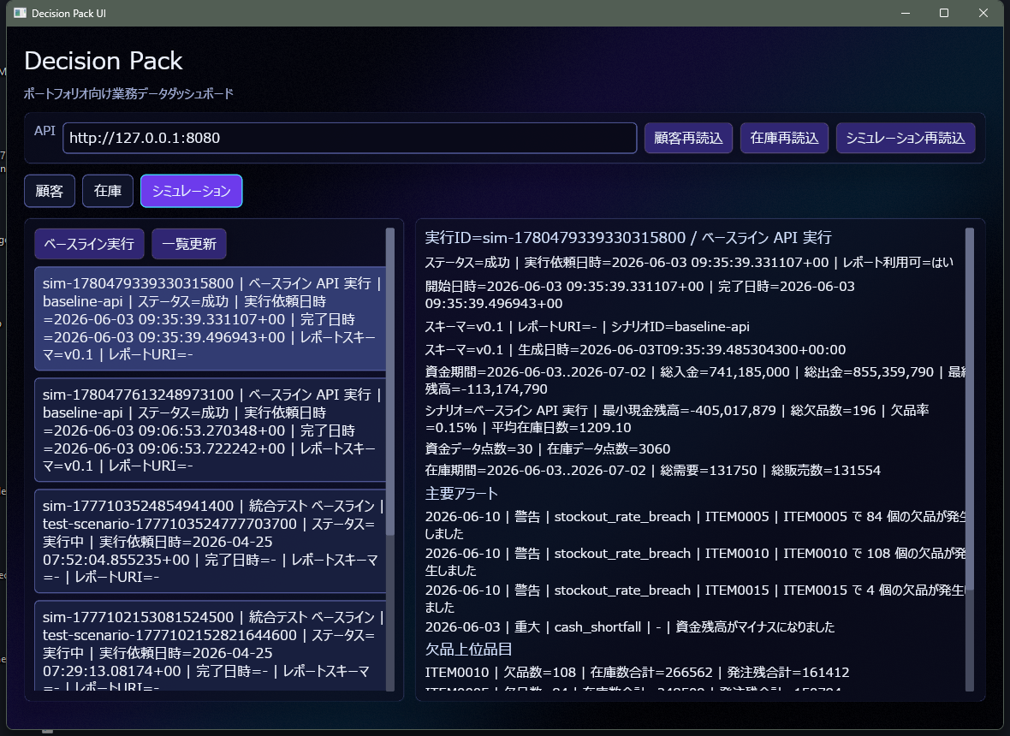
Task: Click the ITEM0015 4 個 stockout alert
Action: 695,598
